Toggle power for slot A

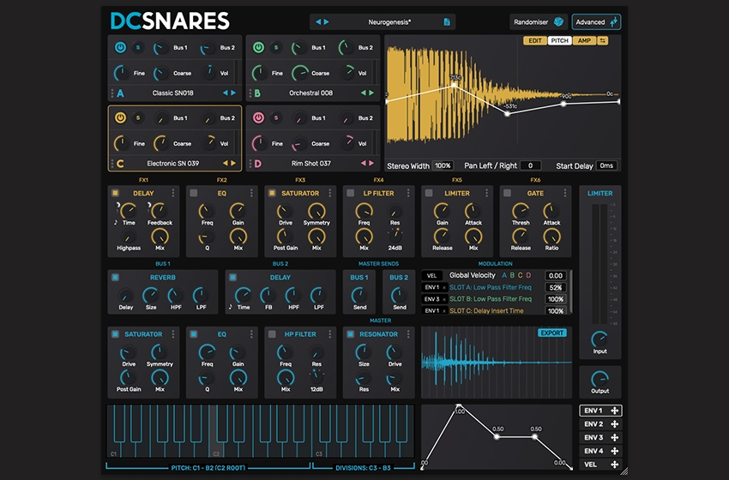pyautogui.click(x=120, y=47)
